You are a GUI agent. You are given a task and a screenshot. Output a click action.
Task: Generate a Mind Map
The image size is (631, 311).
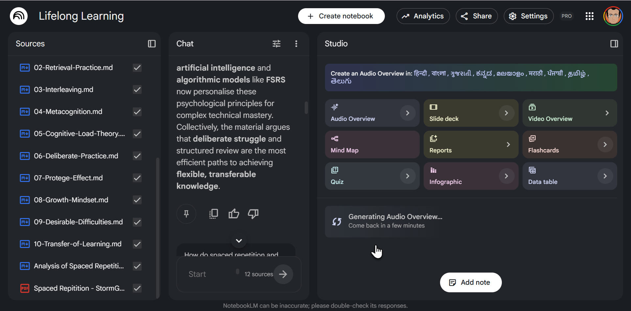(372, 144)
